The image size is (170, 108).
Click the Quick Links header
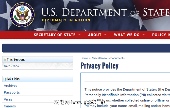pyautogui.click(x=11, y=79)
